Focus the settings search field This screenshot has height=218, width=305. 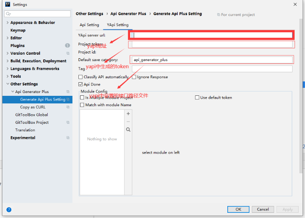pyautogui.click(x=38, y=14)
